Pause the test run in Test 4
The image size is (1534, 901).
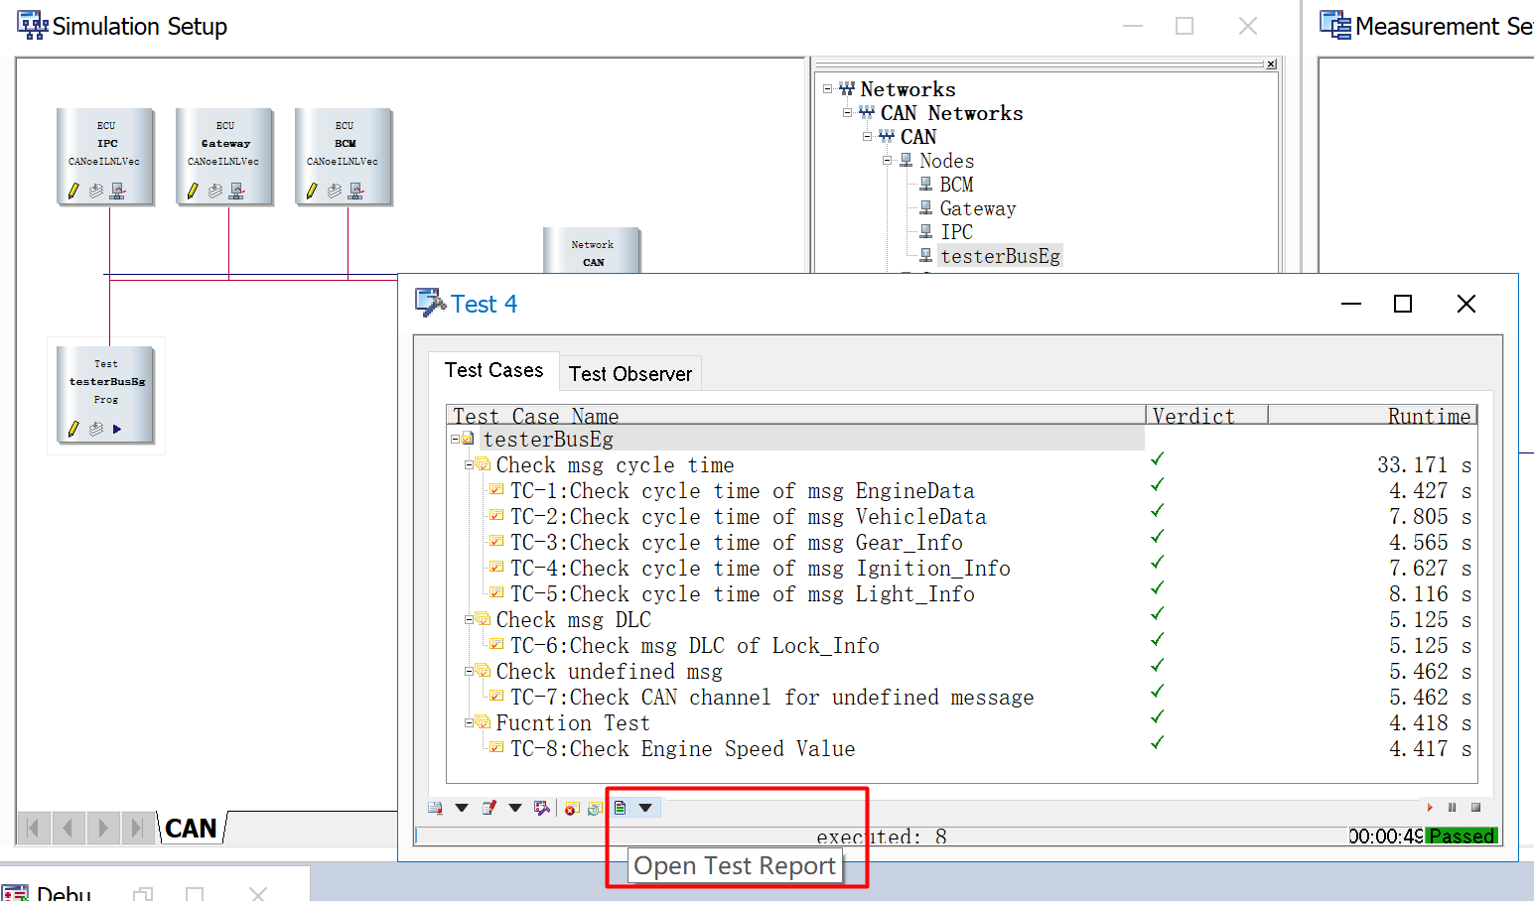(x=1453, y=808)
